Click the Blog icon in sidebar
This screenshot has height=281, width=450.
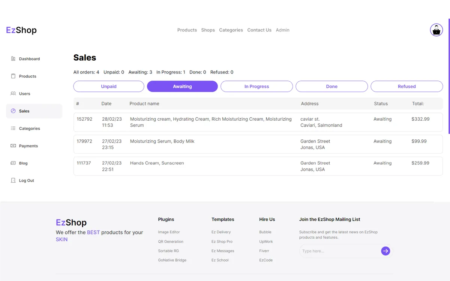pyautogui.click(x=13, y=163)
